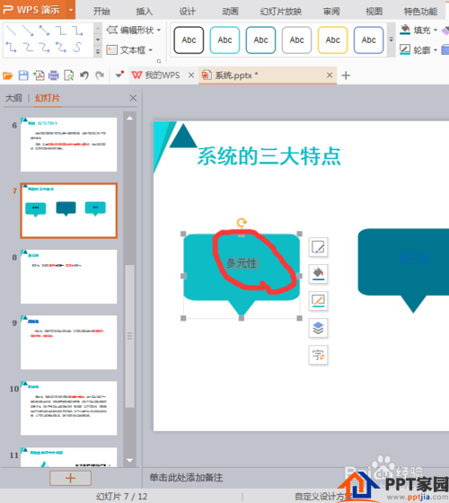Open the Review (审阅) ribbon tab
This screenshot has height=503, width=449.
[331, 12]
